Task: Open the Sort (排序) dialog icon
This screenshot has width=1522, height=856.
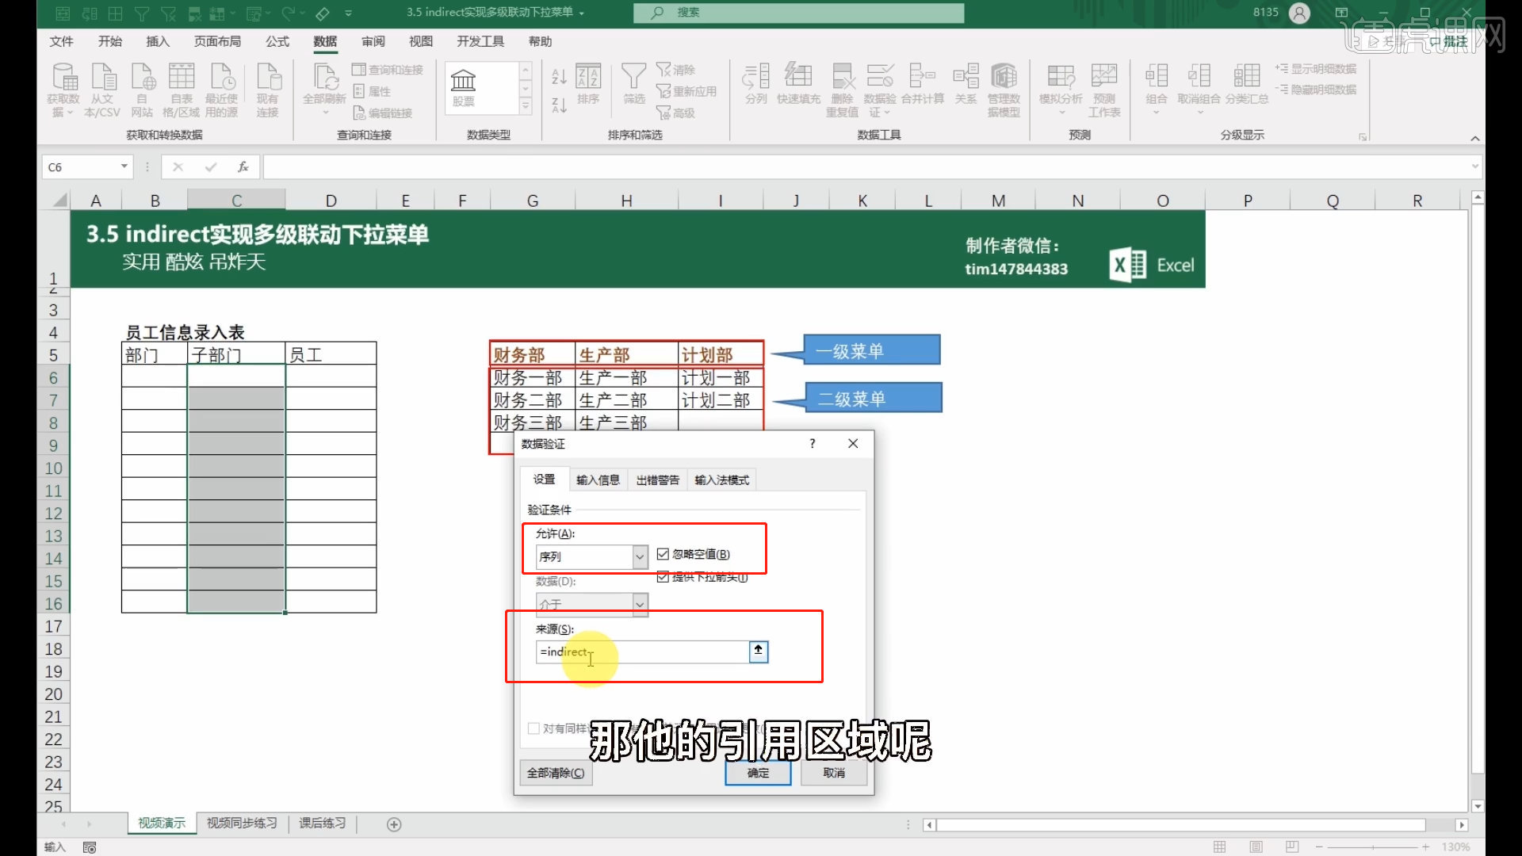Action: [x=588, y=84]
